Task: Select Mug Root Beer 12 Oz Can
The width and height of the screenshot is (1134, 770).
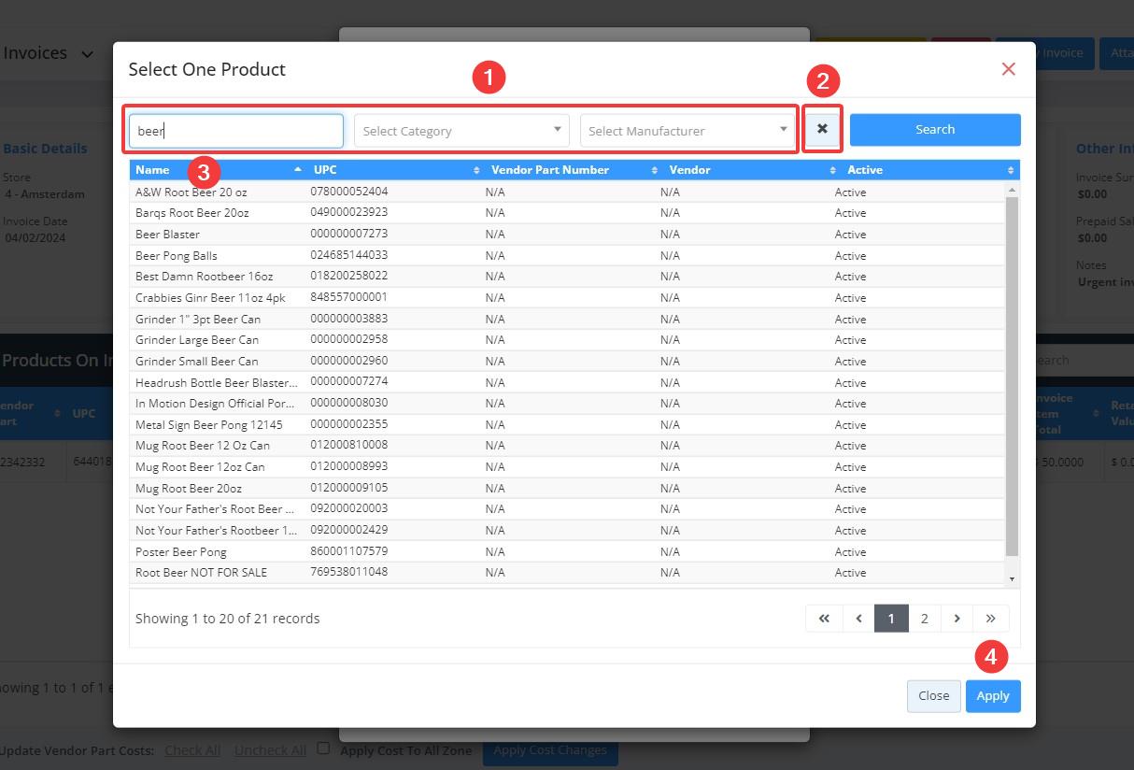Action: pyautogui.click(x=567, y=446)
